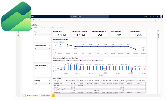
Task: Click the green Dynamics 365 Finance logo
Action: [x=16, y=16]
